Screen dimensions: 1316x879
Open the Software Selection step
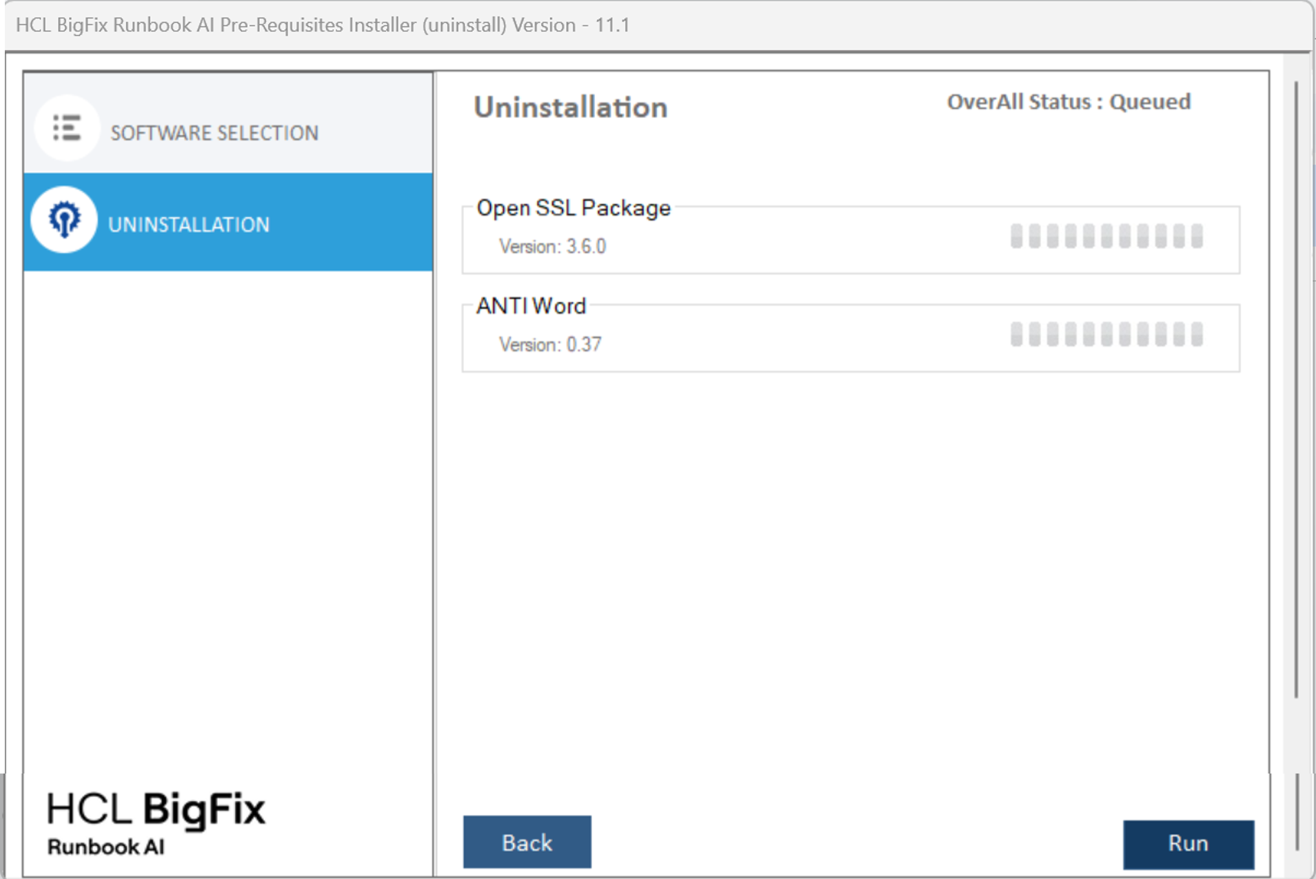[228, 123]
